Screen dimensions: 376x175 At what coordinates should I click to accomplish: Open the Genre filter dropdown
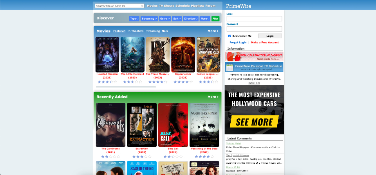pyautogui.click(x=165, y=19)
